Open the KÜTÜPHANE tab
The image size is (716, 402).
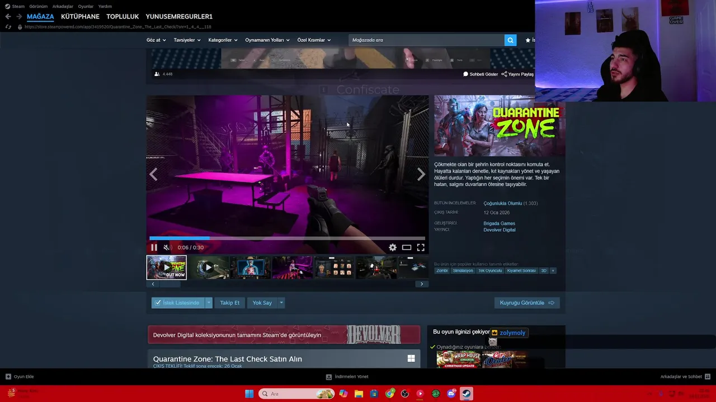(x=80, y=17)
